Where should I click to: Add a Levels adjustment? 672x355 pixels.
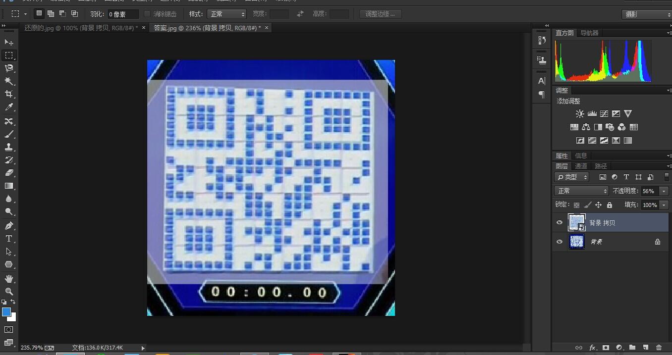click(x=592, y=114)
